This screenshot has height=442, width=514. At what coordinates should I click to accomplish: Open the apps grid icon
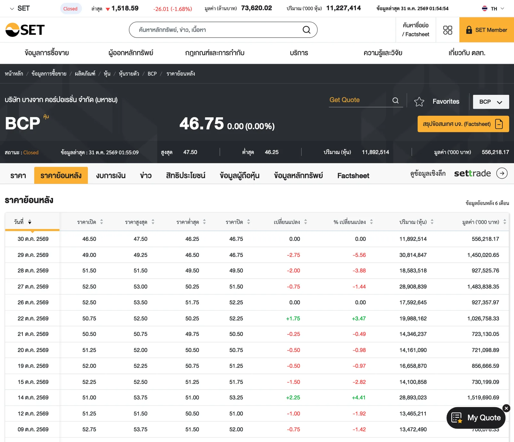tap(448, 30)
